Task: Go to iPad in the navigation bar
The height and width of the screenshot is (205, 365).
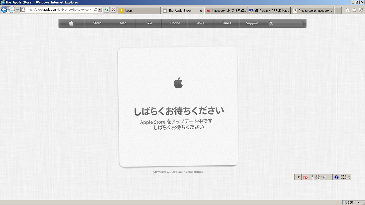Action: click(x=200, y=23)
